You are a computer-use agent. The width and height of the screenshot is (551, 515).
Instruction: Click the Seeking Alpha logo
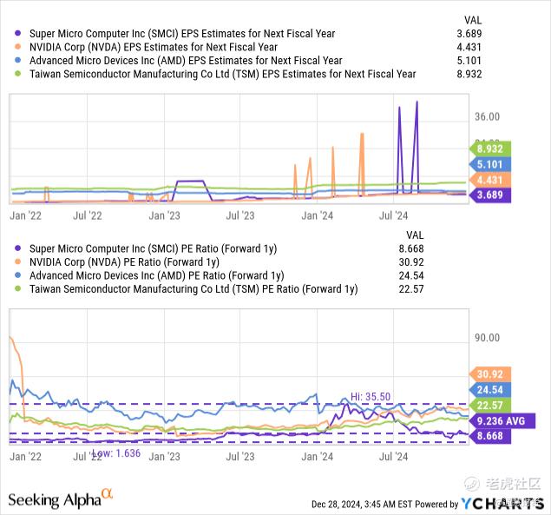(x=61, y=498)
